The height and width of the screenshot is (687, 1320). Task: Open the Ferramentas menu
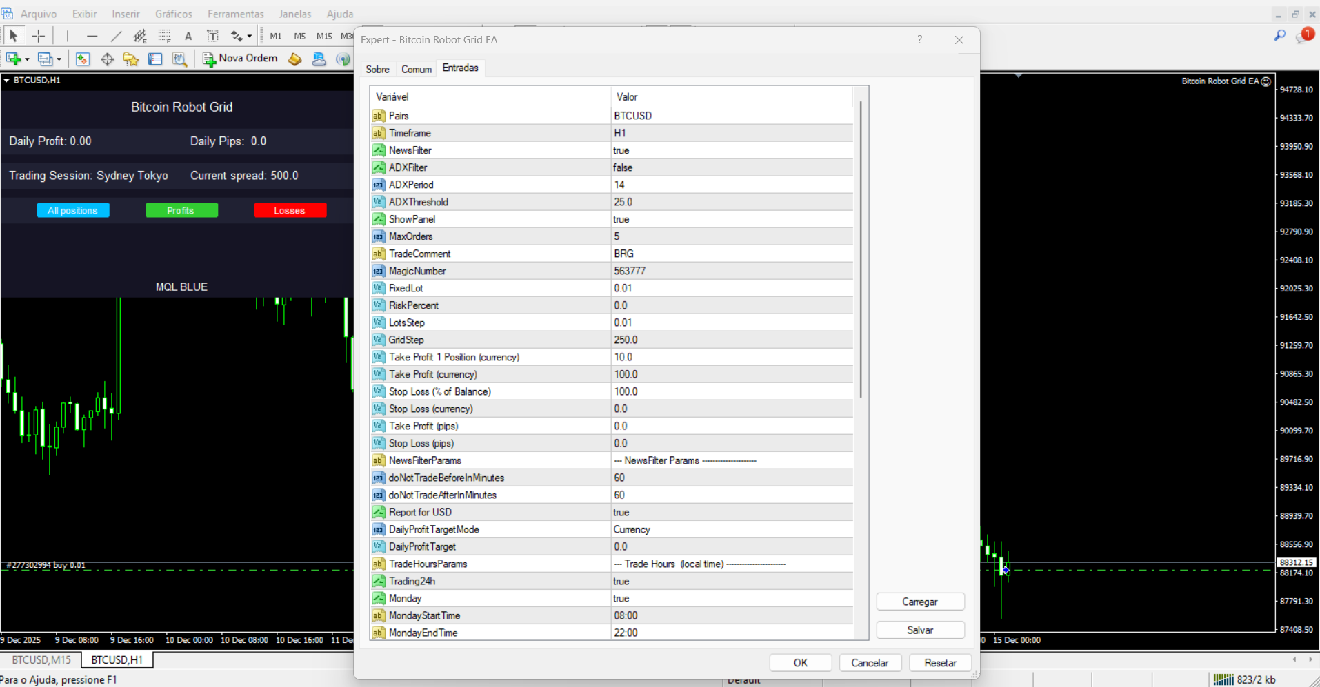(x=235, y=14)
